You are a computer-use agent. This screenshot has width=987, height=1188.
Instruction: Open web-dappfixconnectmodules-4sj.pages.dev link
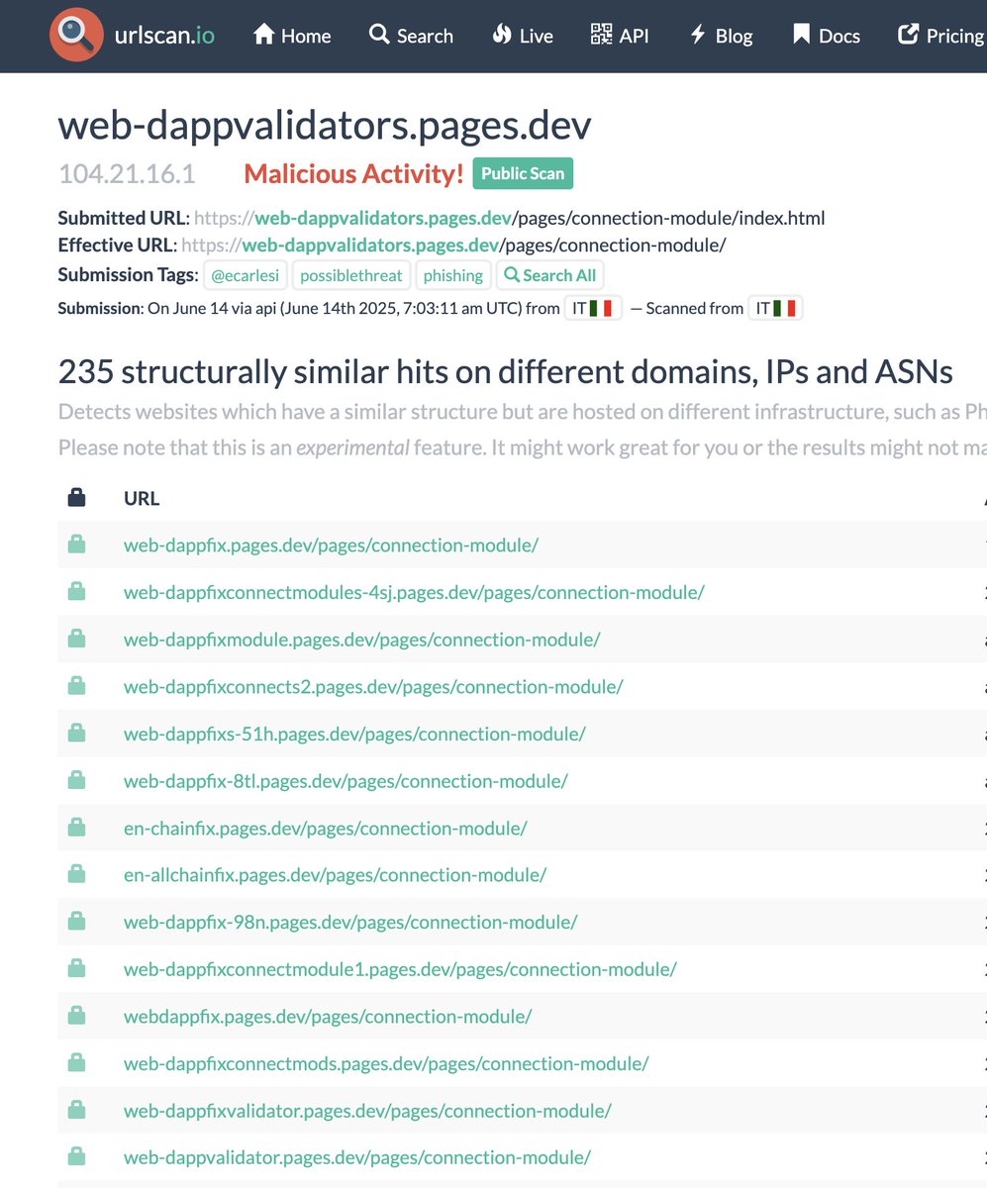[414, 592]
